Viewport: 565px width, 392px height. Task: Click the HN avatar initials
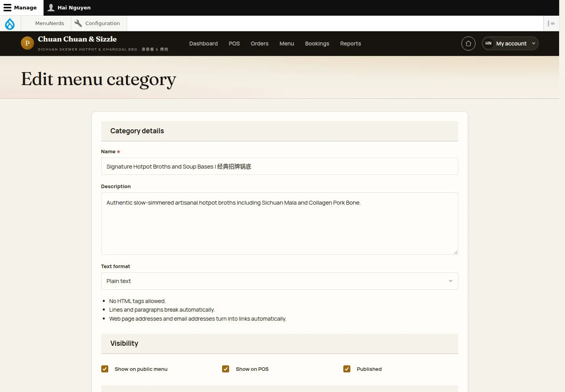488,44
